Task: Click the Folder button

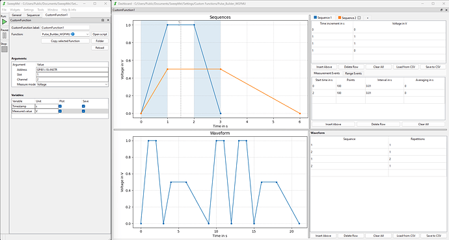Action: (x=100, y=41)
